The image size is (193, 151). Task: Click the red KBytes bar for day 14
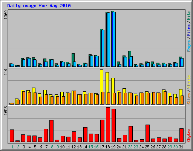[85, 135]
